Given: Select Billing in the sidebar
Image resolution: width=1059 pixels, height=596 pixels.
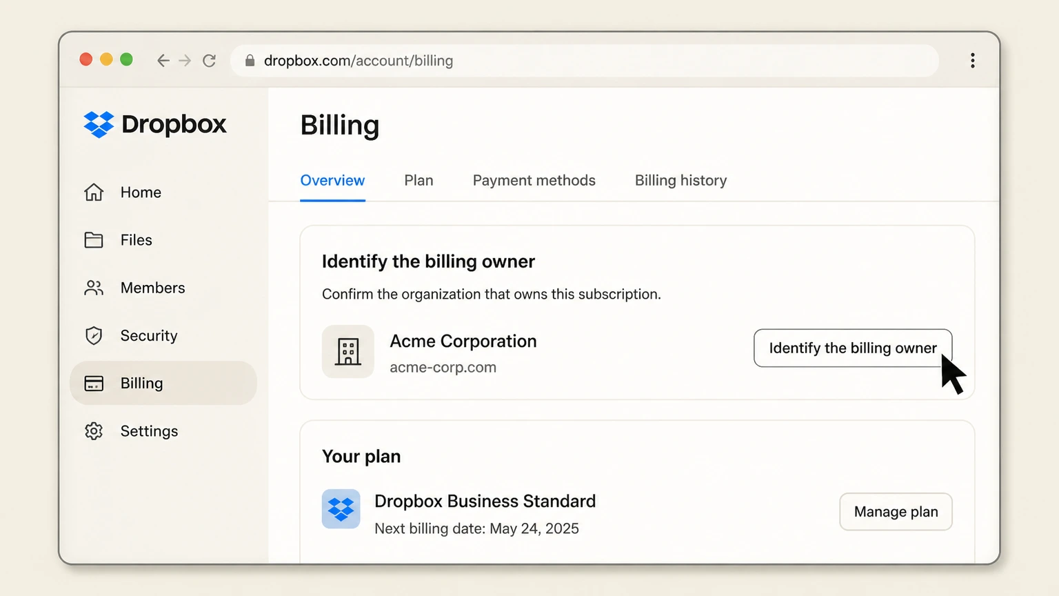Looking at the screenshot, I should (163, 383).
